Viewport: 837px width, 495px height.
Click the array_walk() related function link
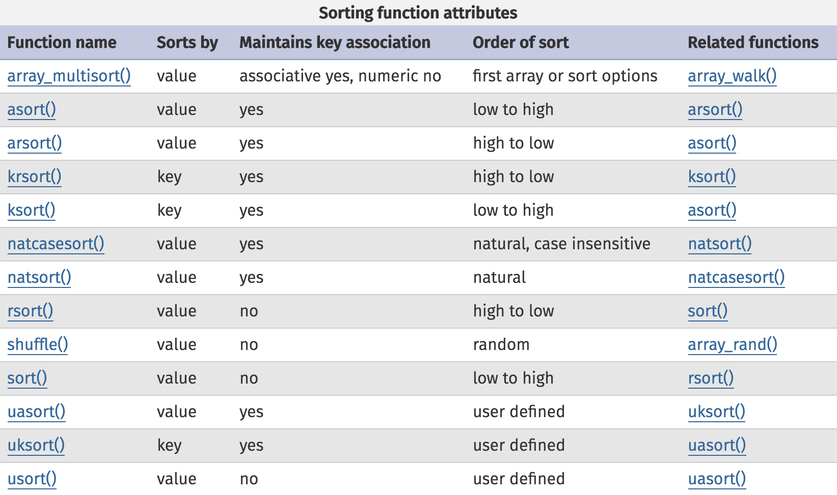[x=732, y=76]
